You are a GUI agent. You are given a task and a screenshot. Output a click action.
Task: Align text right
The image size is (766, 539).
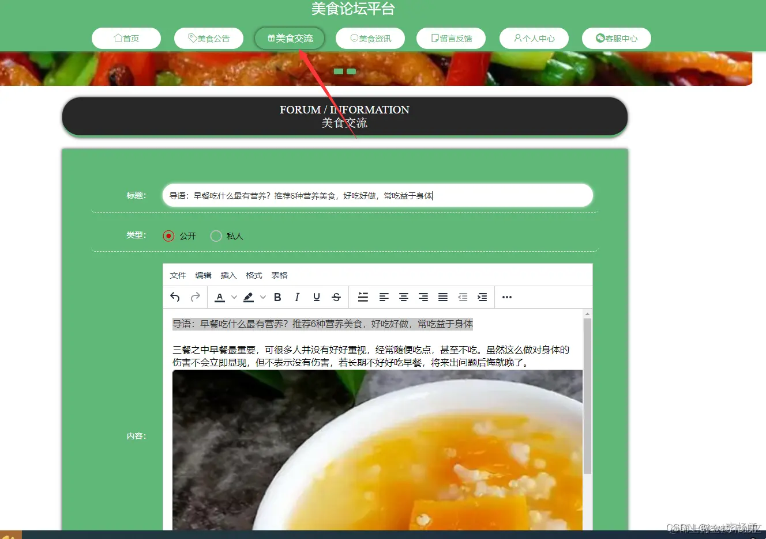pyautogui.click(x=423, y=297)
